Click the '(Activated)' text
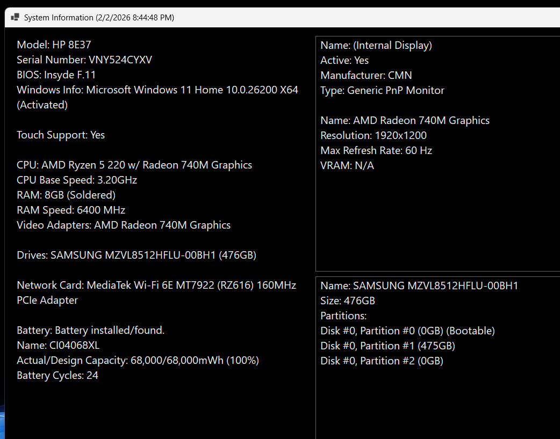 (42, 105)
